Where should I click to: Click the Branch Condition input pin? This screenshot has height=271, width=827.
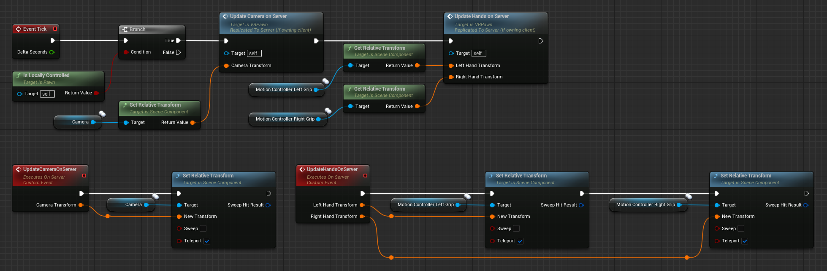pyautogui.click(x=126, y=52)
